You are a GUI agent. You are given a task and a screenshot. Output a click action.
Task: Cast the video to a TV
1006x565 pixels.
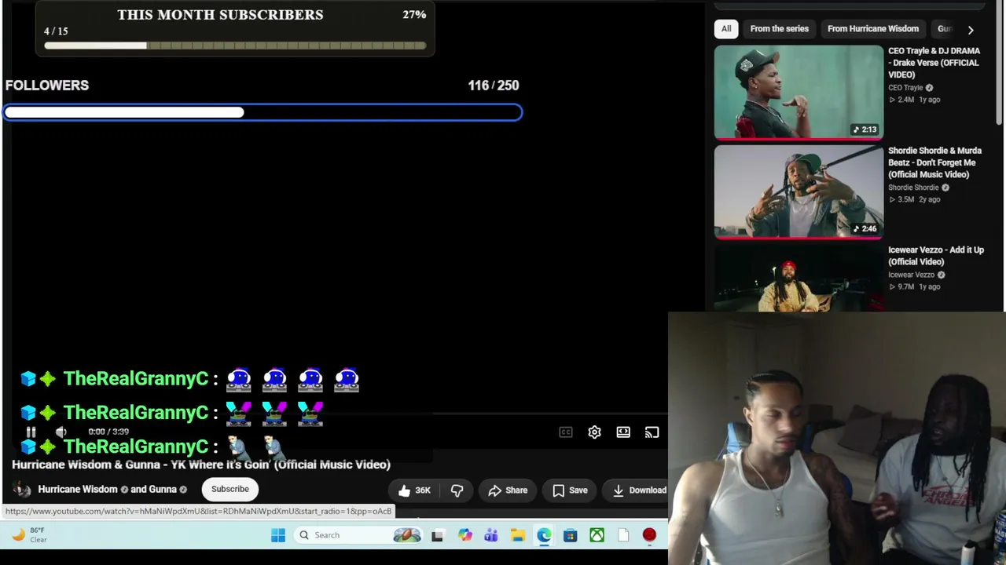[652, 432]
